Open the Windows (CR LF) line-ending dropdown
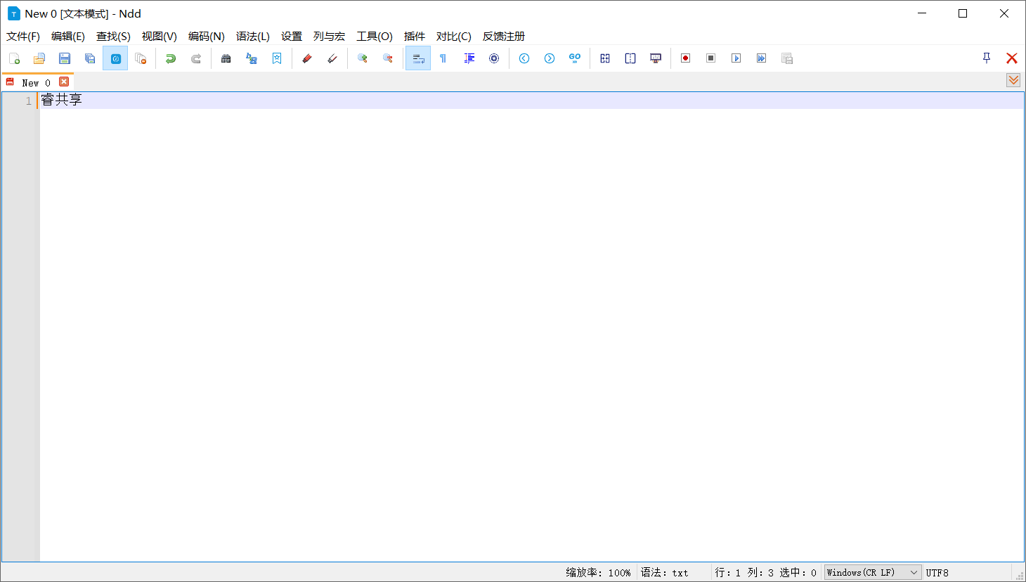1026x582 pixels. tap(873, 572)
